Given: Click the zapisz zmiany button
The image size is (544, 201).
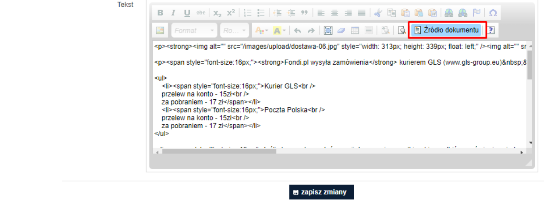Looking at the screenshot, I should point(321,192).
